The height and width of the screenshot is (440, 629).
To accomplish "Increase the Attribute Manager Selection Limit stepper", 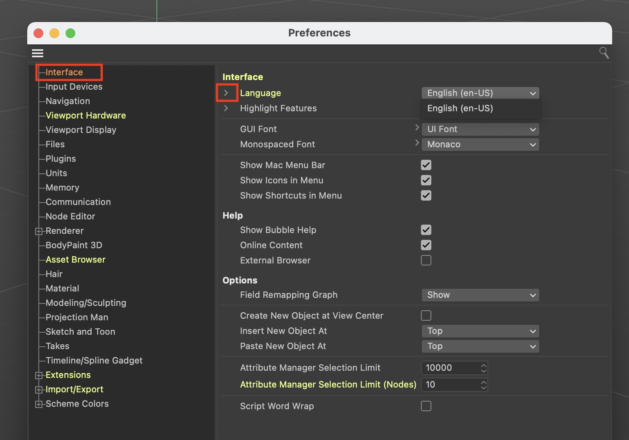I will pyautogui.click(x=484, y=365).
